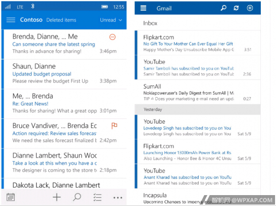Tap the orange delete circle on Brenda's email
This screenshot has width=276, height=206.
point(113,37)
